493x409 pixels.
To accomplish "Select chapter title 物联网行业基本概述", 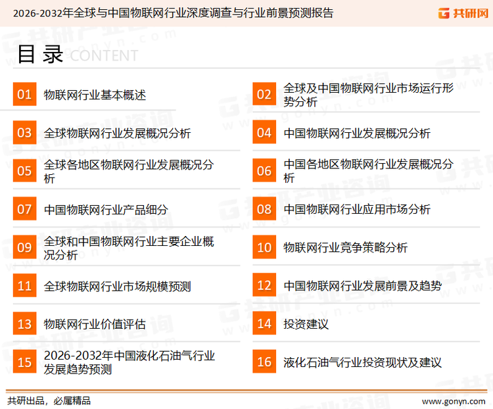I will tap(95, 95).
